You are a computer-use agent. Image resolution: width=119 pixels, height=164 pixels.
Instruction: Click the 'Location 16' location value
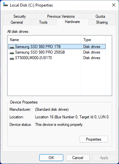[72, 117]
